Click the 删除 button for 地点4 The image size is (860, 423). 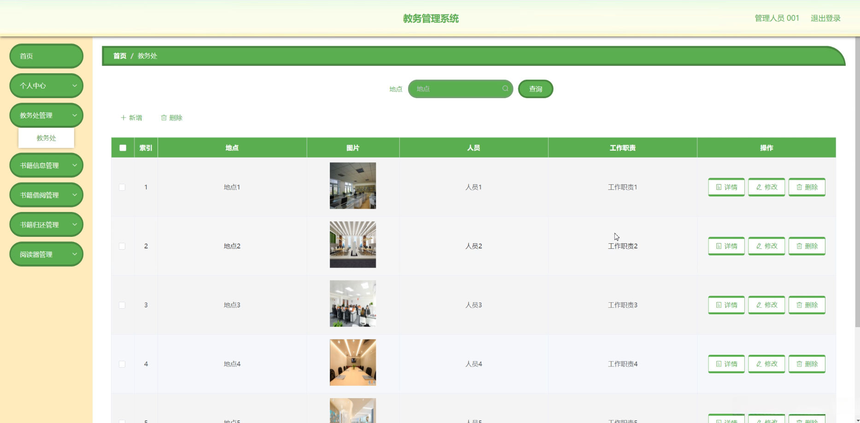coord(807,364)
